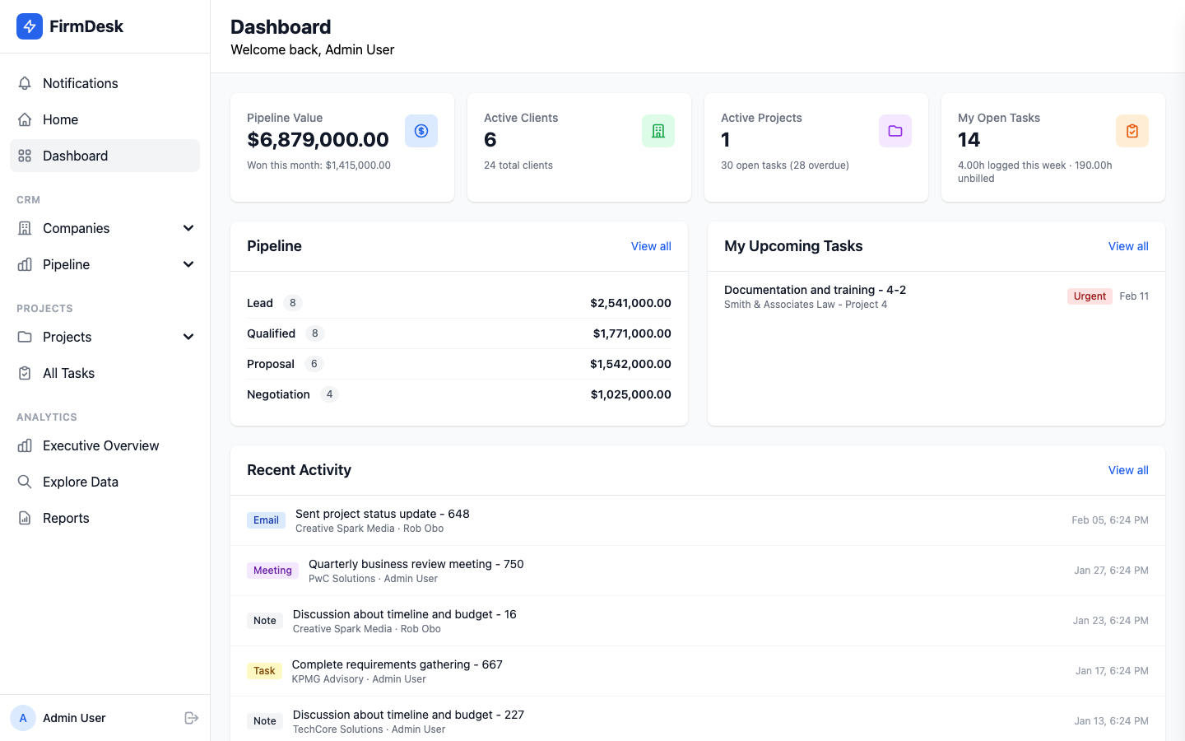This screenshot has height=741, width=1185.
Task: Open Explore Data via magnifier icon
Action: coord(25,482)
